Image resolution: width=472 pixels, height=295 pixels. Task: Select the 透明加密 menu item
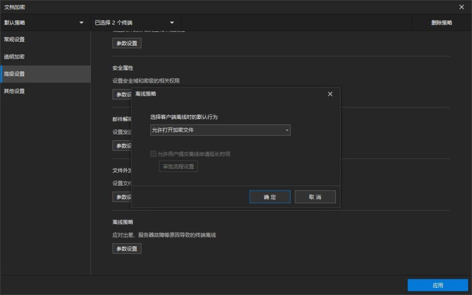pos(45,56)
